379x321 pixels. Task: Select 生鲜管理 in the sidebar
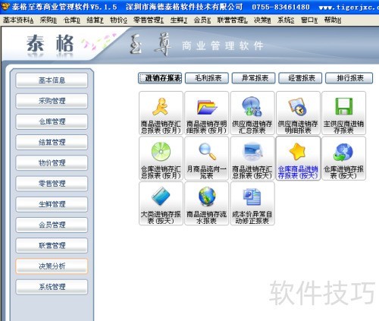(x=52, y=204)
